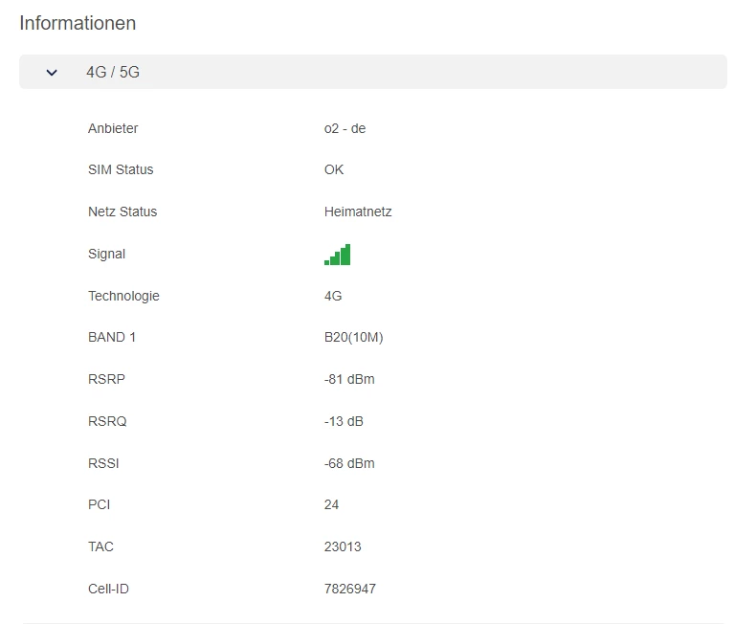Collapse the 4G / 5G section chevron
The image size is (756, 624).
52,72
